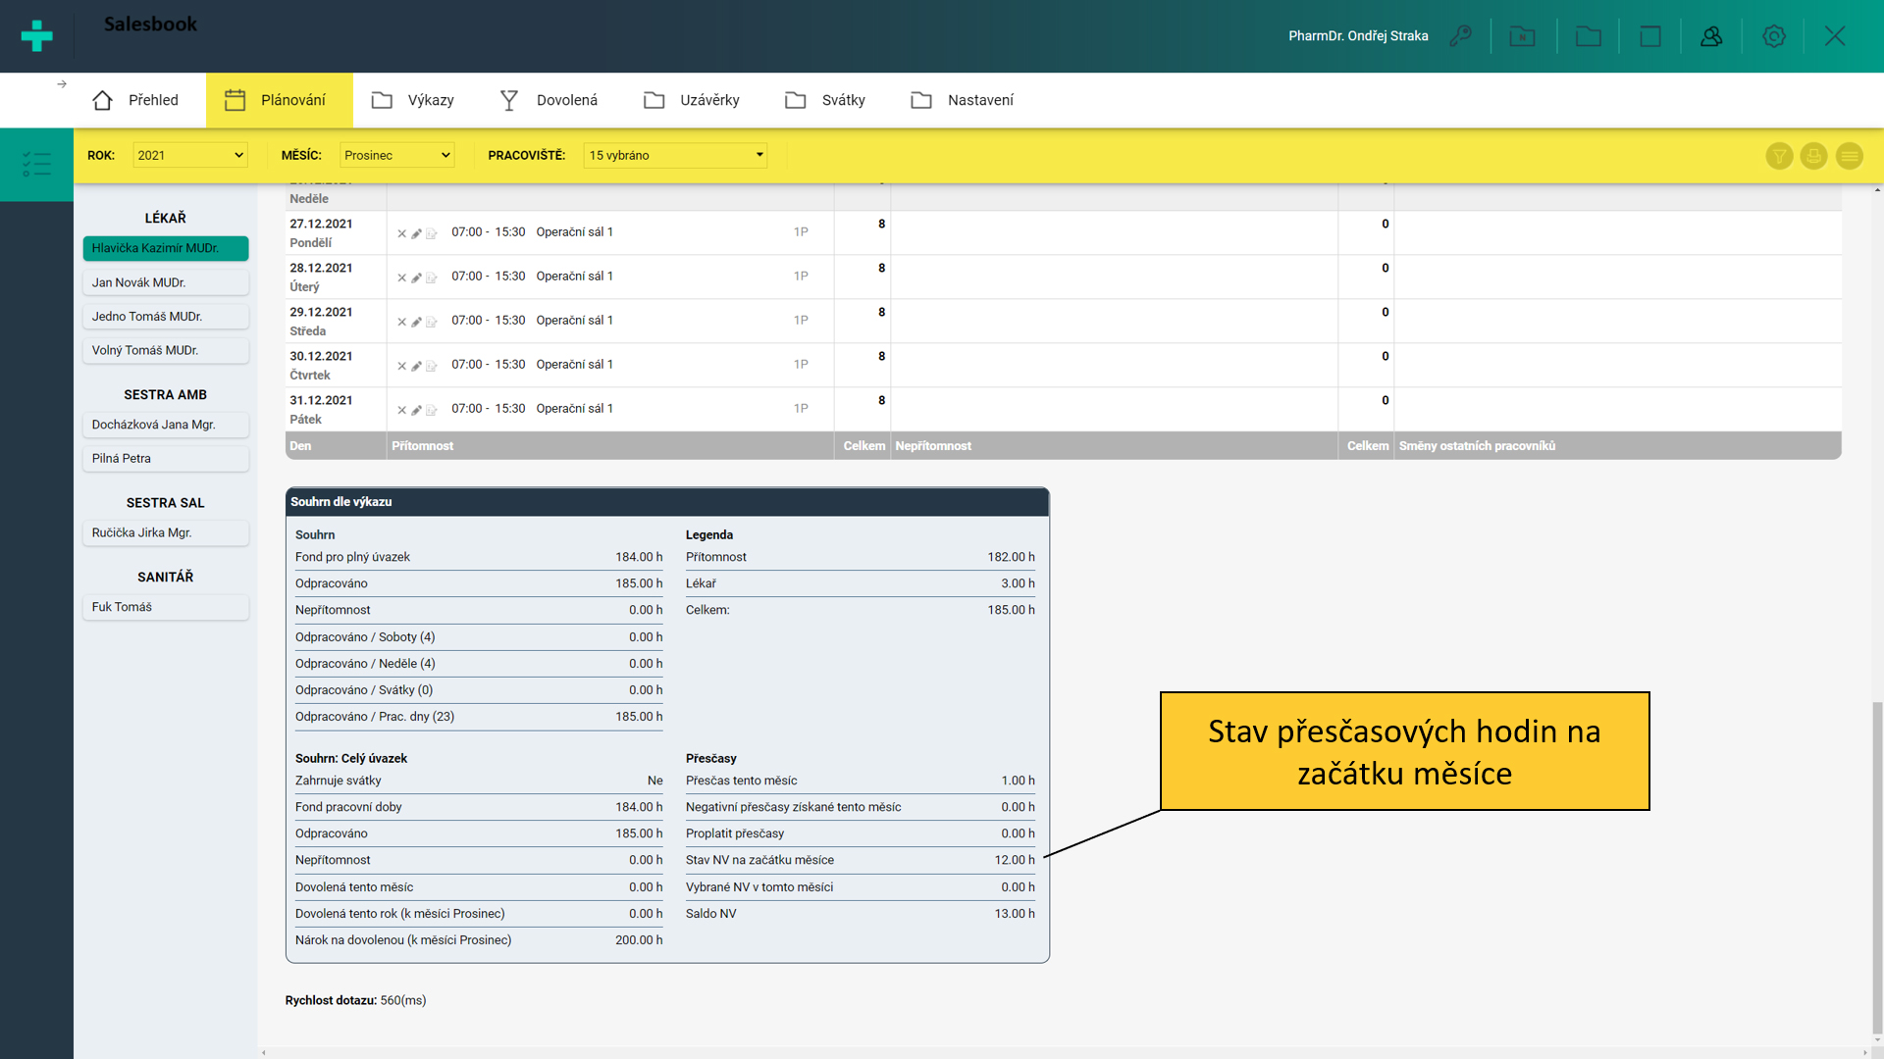The image size is (1884, 1059).
Task: Toggle the checklist sidebar icon on the left
Action: [36, 164]
